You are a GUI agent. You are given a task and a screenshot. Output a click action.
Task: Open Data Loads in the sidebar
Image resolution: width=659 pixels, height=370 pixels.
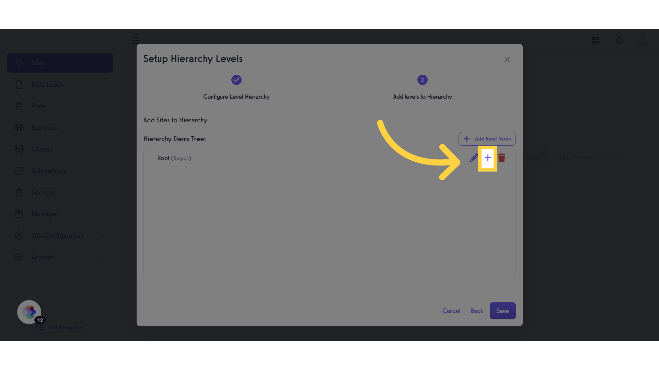pyautogui.click(x=60, y=84)
